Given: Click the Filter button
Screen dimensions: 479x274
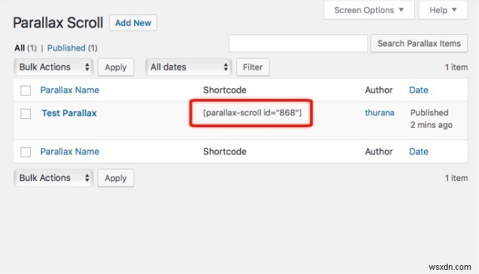Looking at the screenshot, I should pyautogui.click(x=253, y=67).
